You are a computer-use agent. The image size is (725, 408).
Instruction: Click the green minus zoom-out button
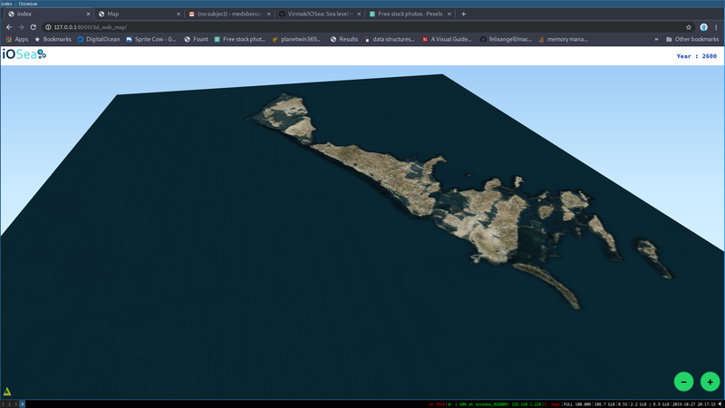(x=684, y=382)
